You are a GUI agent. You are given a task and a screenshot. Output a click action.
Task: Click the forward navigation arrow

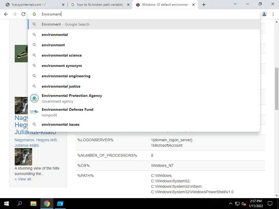(x=15, y=14)
